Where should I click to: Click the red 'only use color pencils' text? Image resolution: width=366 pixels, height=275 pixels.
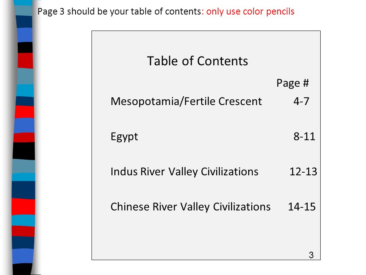click(x=250, y=11)
